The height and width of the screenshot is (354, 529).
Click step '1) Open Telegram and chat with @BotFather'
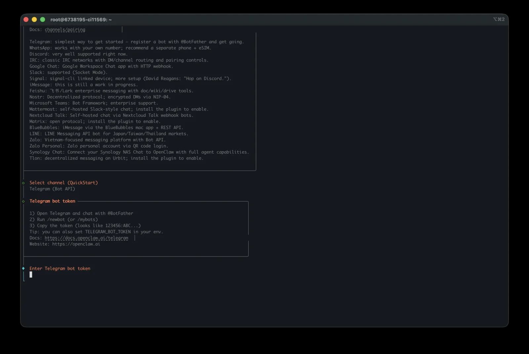[81, 213]
